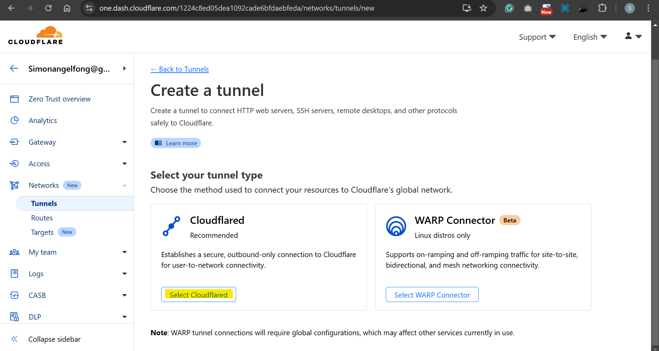Expand the My team menu chevron

124,252
